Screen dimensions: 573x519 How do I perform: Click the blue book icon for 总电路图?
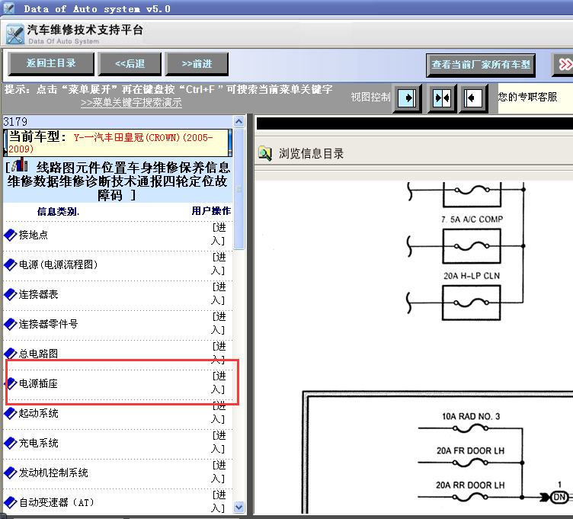coord(10,354)
